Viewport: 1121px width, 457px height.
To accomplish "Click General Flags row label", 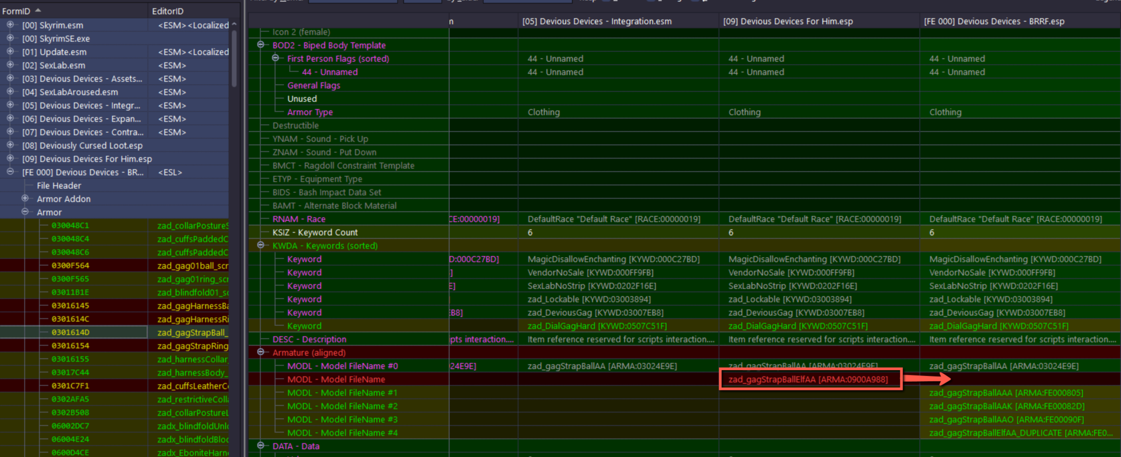I will [314, 85].
